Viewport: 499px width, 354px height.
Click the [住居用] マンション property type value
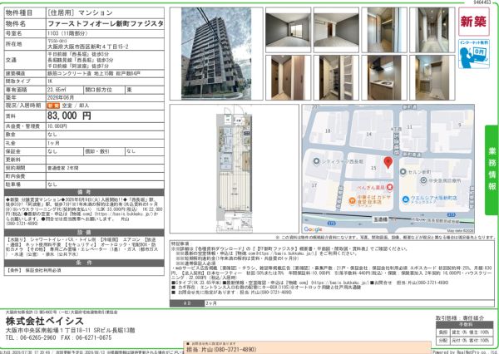pos(80,12)
